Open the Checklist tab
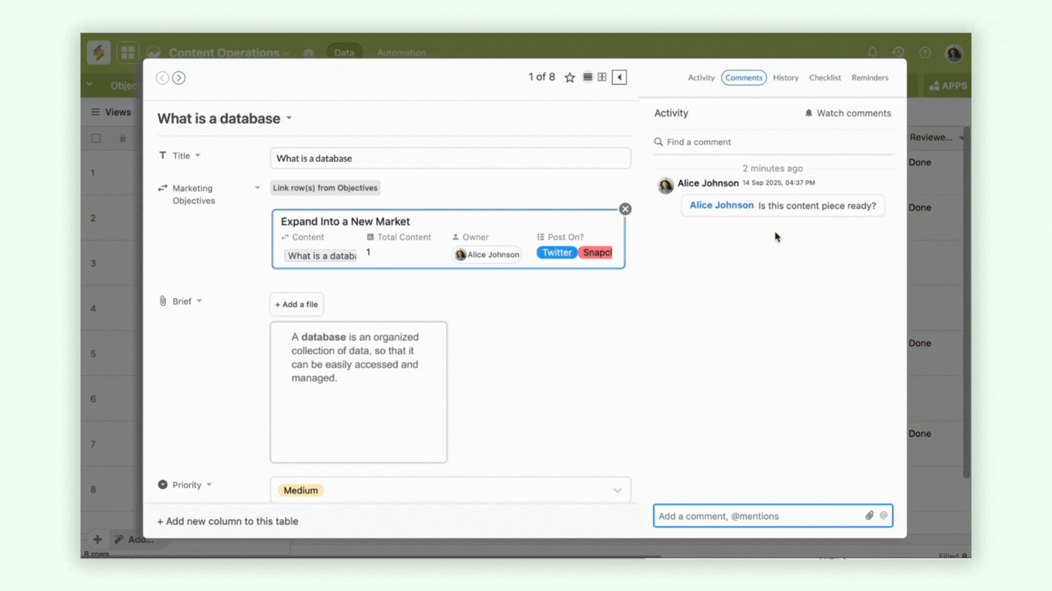Image resolution: width=1052 pixels, height=591 pixels. (824, 78)
